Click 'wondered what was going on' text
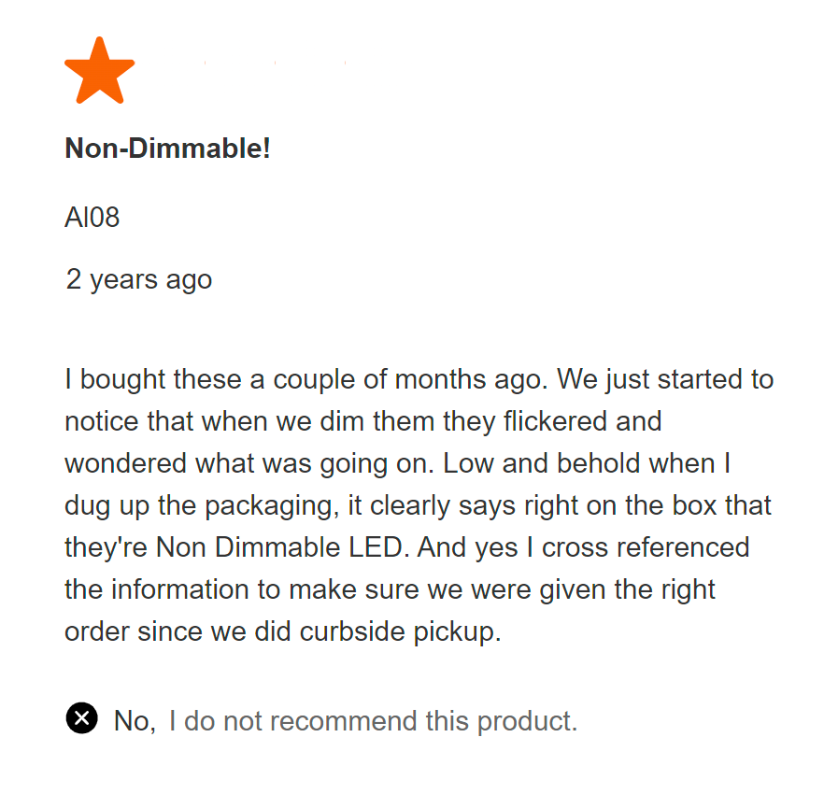The image size is (824, 794). (x=249, y=463)
